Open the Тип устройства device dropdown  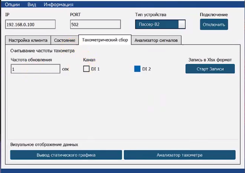pos(156,24)
